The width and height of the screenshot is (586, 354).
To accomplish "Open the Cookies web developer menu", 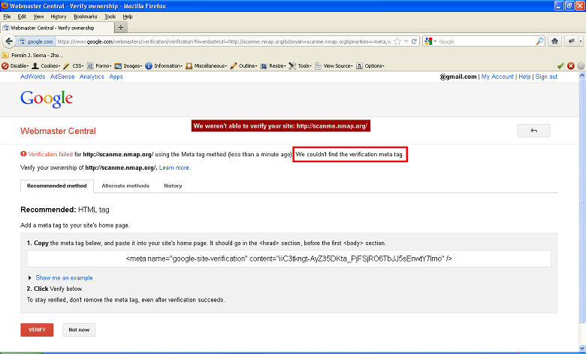I will point(46,66).
